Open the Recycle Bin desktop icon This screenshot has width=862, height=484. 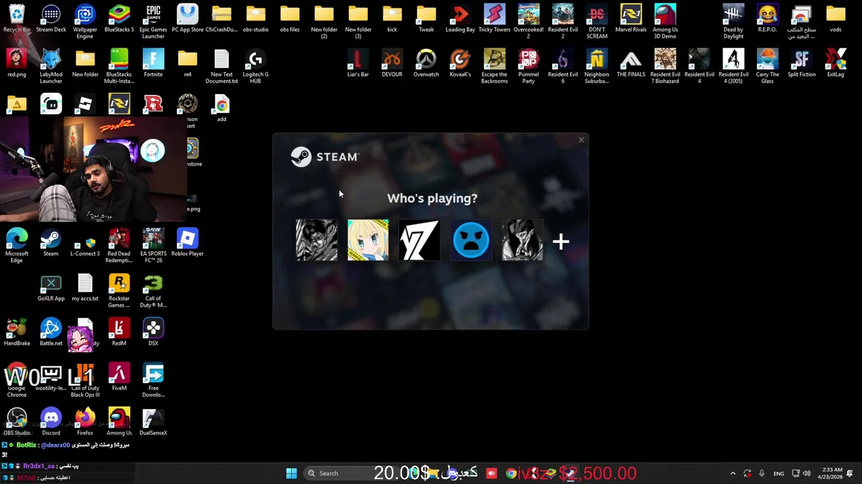coord(17,19)
